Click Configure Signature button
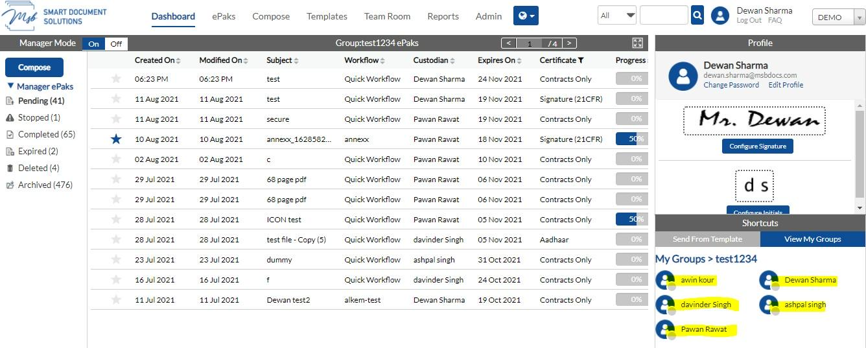The width and height of the screenshot is (866, 348). pyautogui.click(x=757, y=146)
